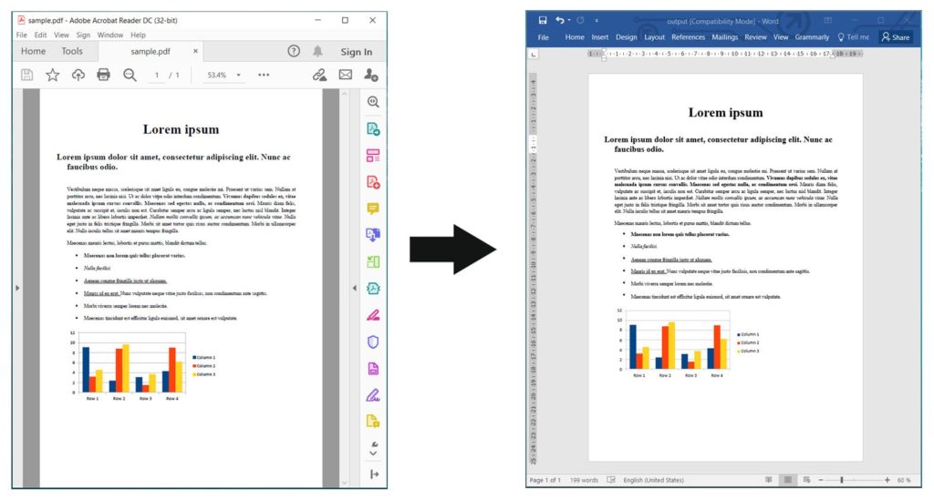Expand Acrobat's left navigation pane arrow
This screenshot has width=934, height=500.
point(17,288)
